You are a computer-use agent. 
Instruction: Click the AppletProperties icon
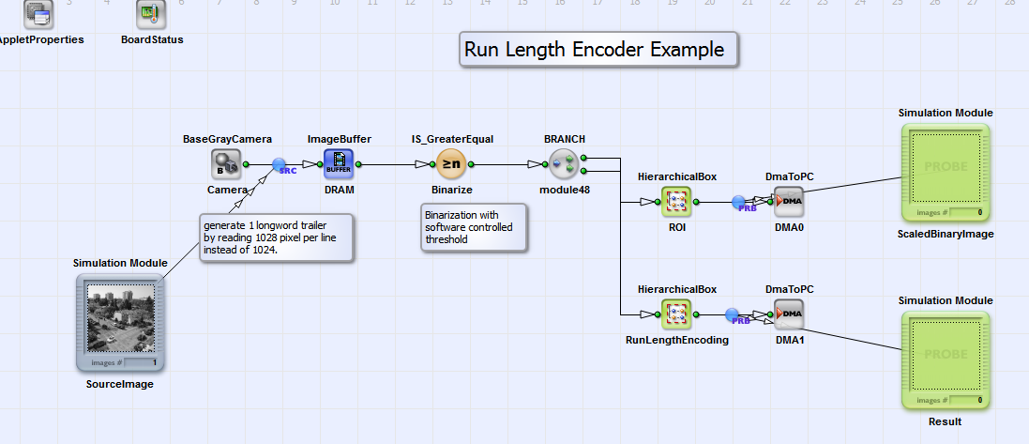38,14
